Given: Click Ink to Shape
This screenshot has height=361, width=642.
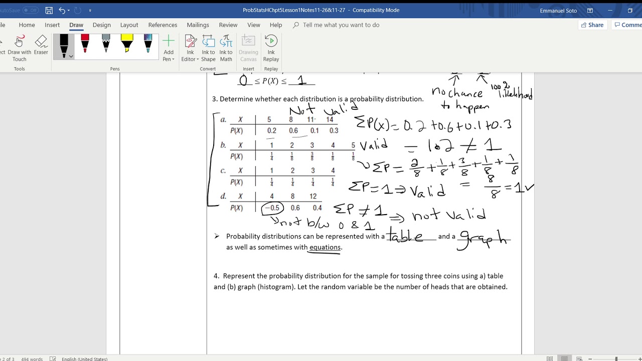Looking at the screenshot, I should 208,48.
